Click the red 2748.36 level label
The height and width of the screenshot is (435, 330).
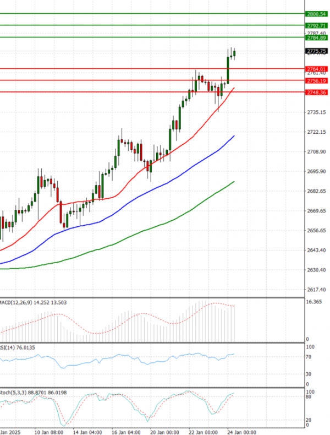(316, 93)
